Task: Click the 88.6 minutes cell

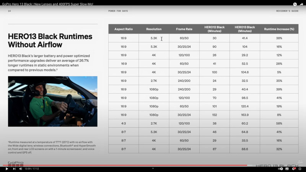Action: pos(245,149)
